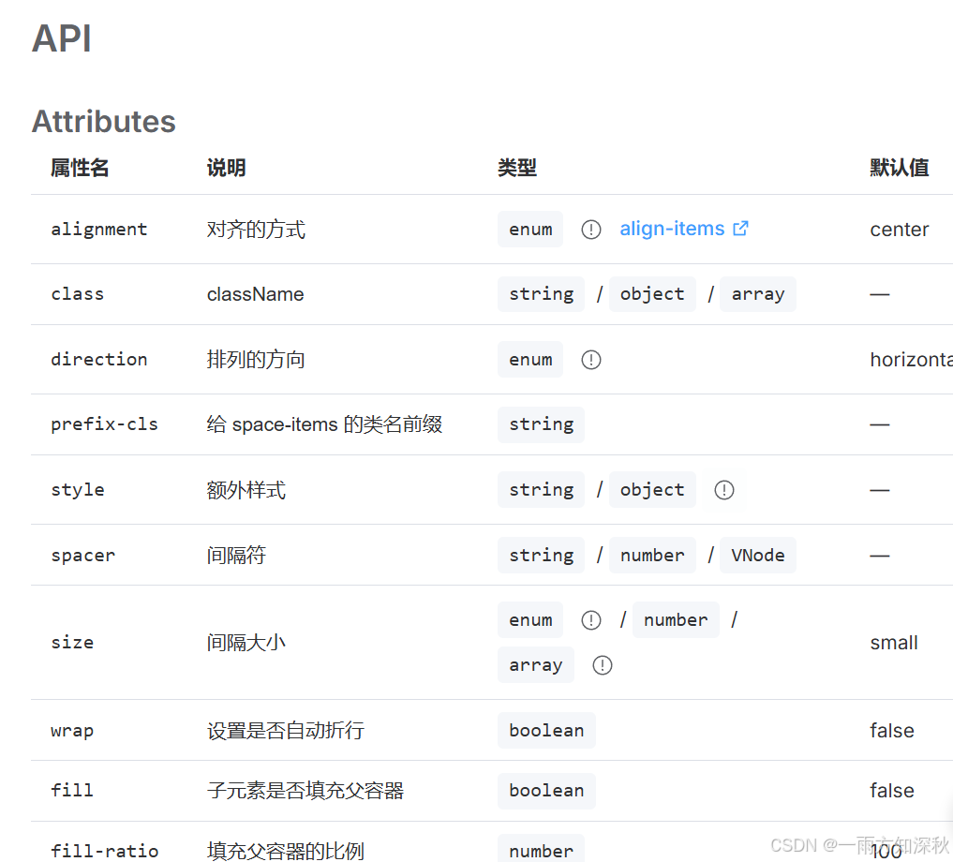953x862 pixels.
Task: Click the 'small' default value
Action: click(893, 642)
